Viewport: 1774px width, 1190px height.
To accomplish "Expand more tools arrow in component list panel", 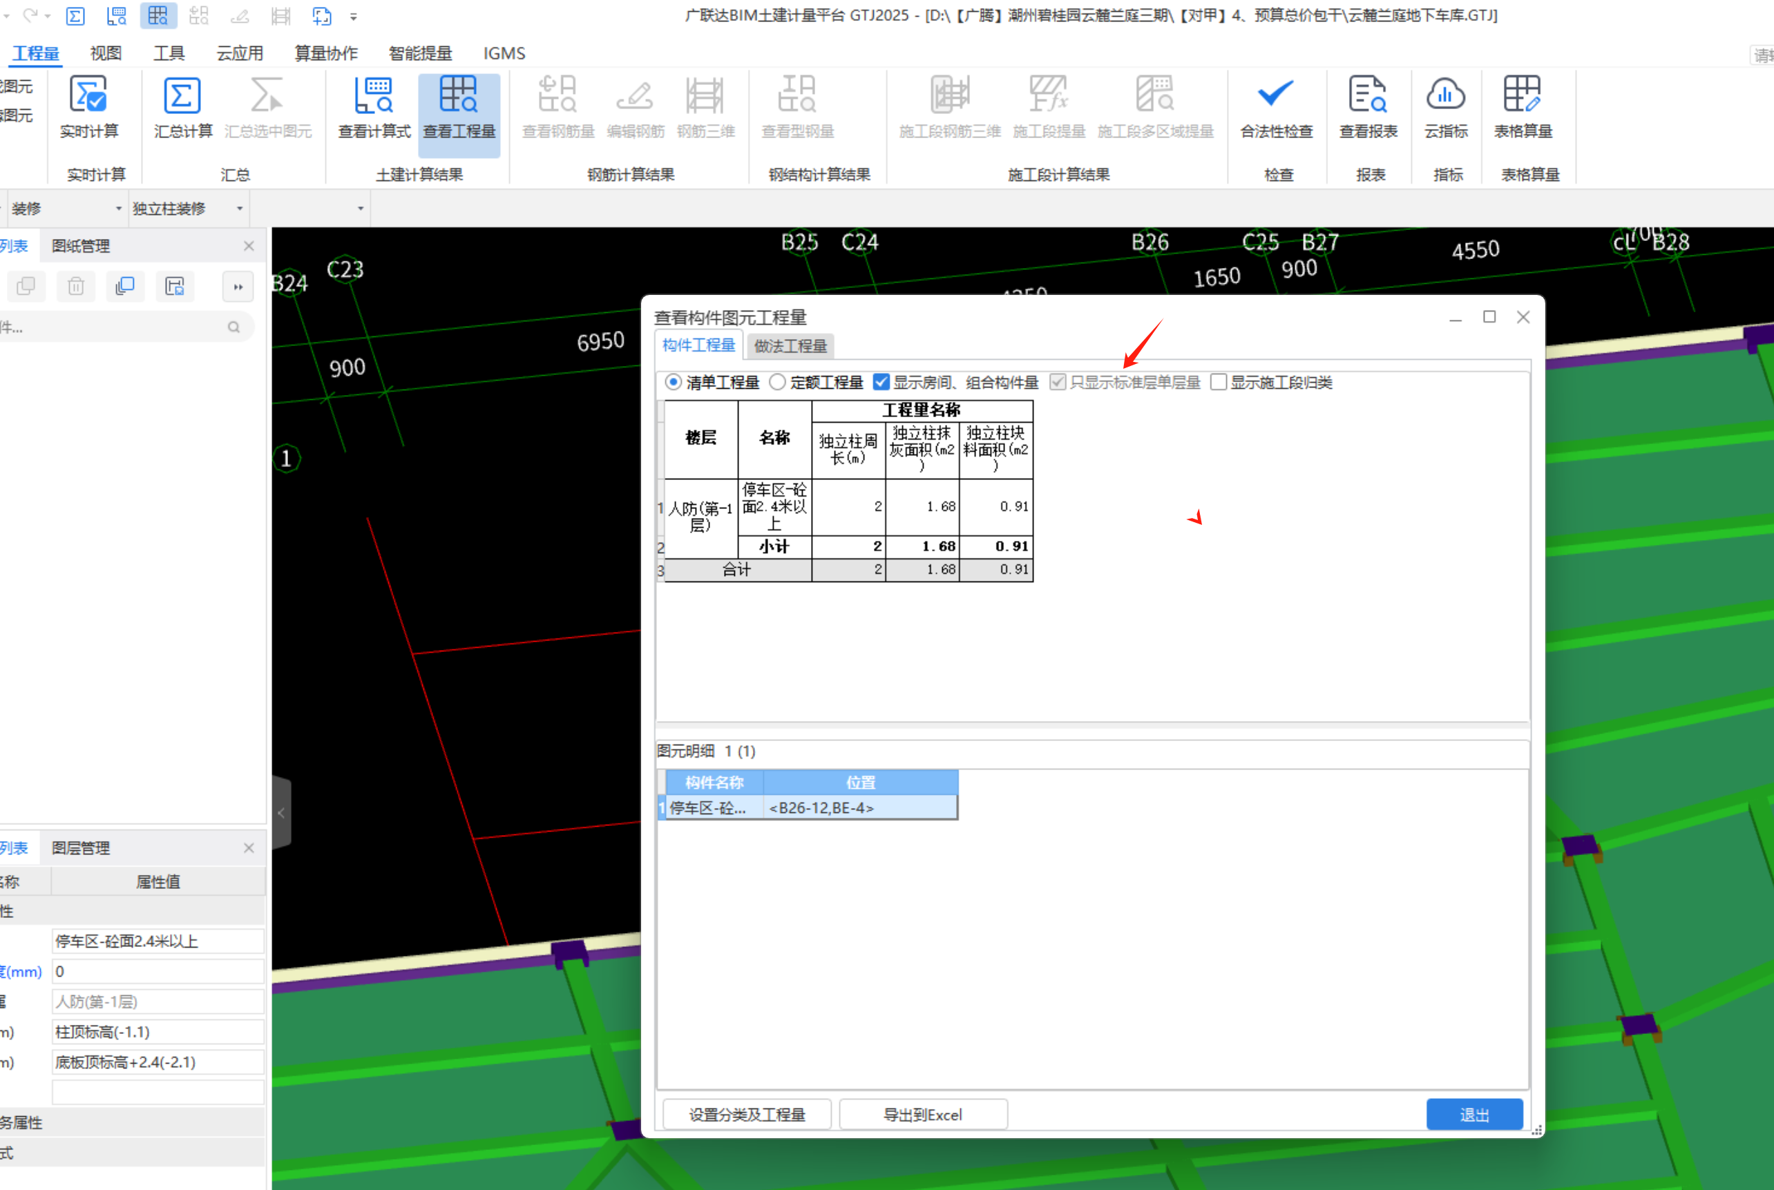I will coord(238,286).
